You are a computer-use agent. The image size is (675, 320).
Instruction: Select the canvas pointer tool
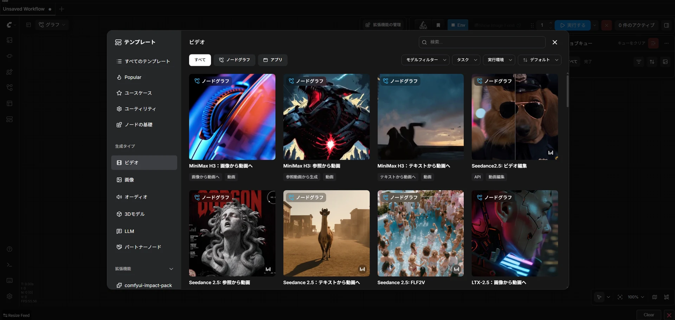coord(599,297)
